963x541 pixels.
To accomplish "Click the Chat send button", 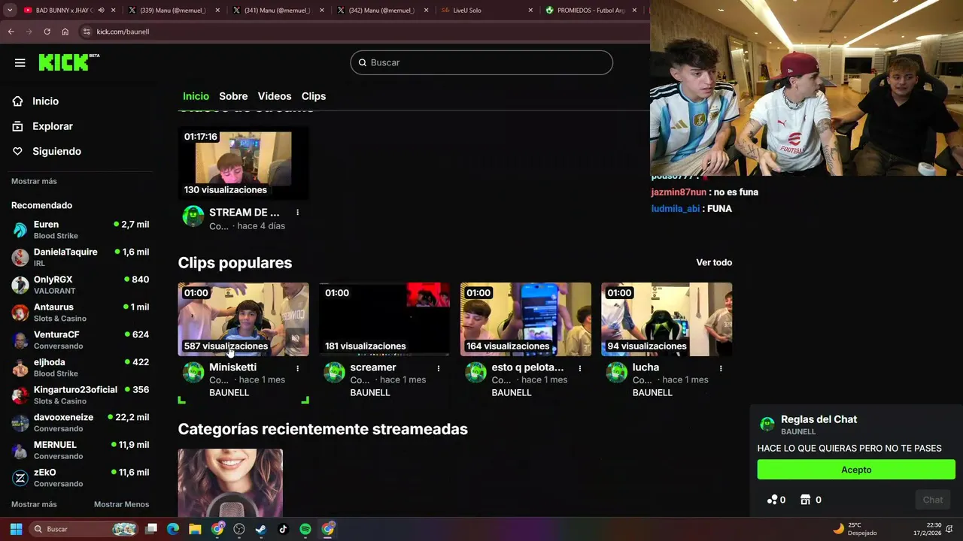I will (x=933, y=500).
